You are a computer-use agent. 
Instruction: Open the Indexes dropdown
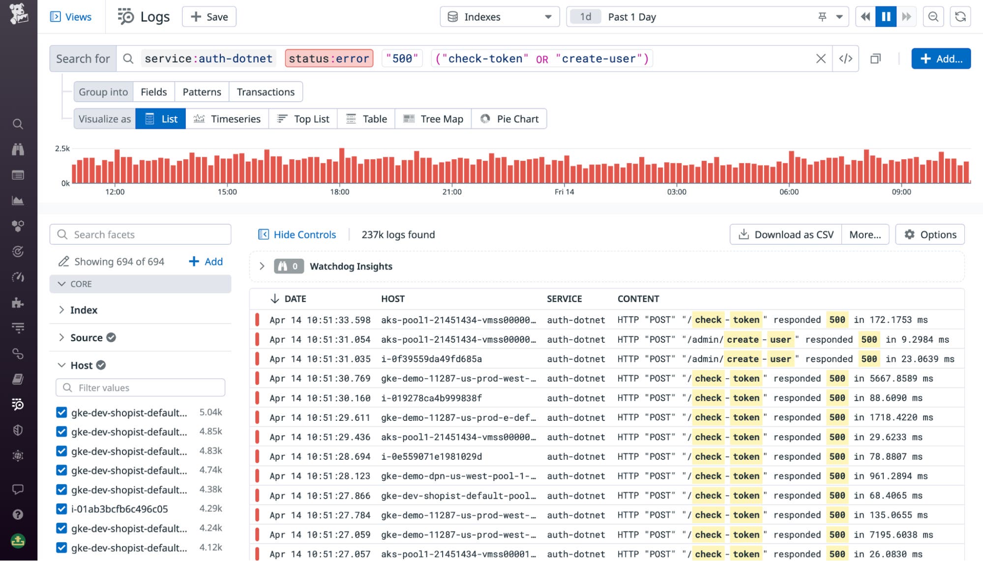click(499, 16)
